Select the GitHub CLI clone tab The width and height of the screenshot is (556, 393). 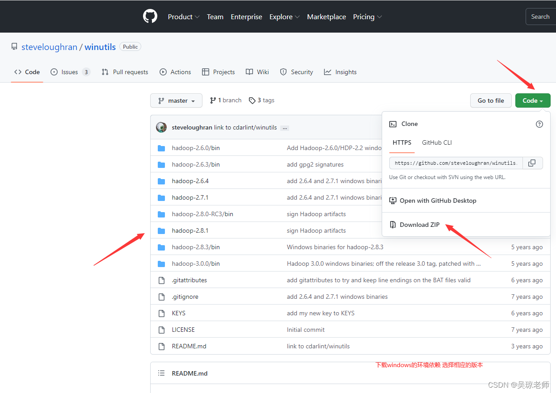pyautogui.click(x=437, y=142)
